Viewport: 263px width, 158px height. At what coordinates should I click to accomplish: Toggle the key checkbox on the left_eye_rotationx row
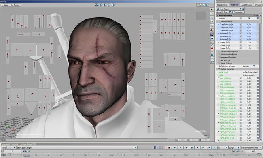click(257, 87)
